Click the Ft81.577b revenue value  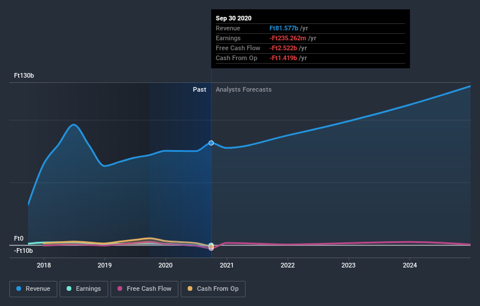click(x=284, y=28)
